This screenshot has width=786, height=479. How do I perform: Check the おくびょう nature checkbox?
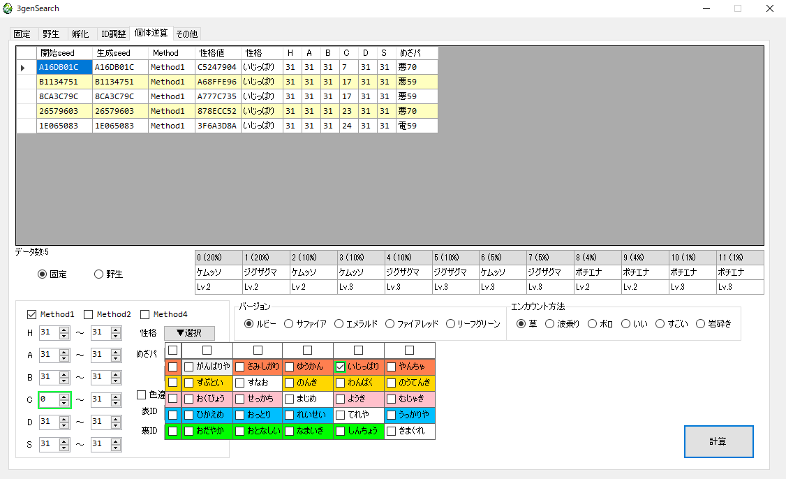point(189,399)
